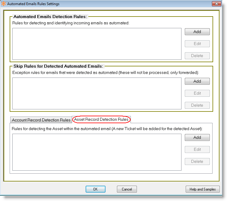
Task: Confirm settings with the OK button
Action: (x=95, y=189)
